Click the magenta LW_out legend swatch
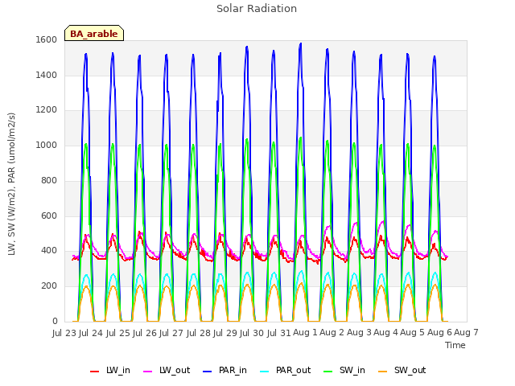This screenshot has height=386, width=515. (148, 372)
